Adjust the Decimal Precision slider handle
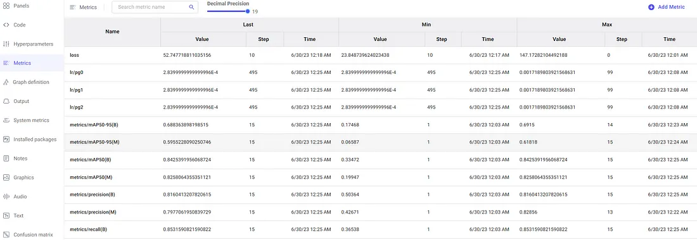 point(248,11)
